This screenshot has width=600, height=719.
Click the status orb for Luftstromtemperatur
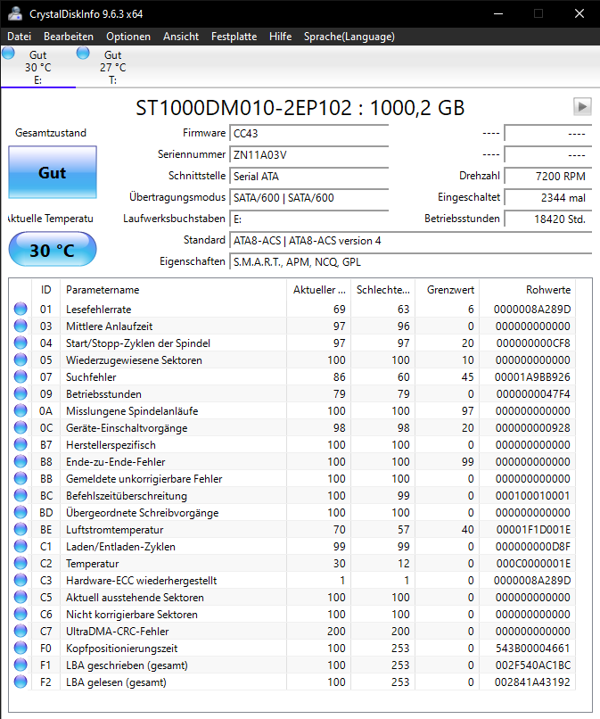(x=21, y=529)
